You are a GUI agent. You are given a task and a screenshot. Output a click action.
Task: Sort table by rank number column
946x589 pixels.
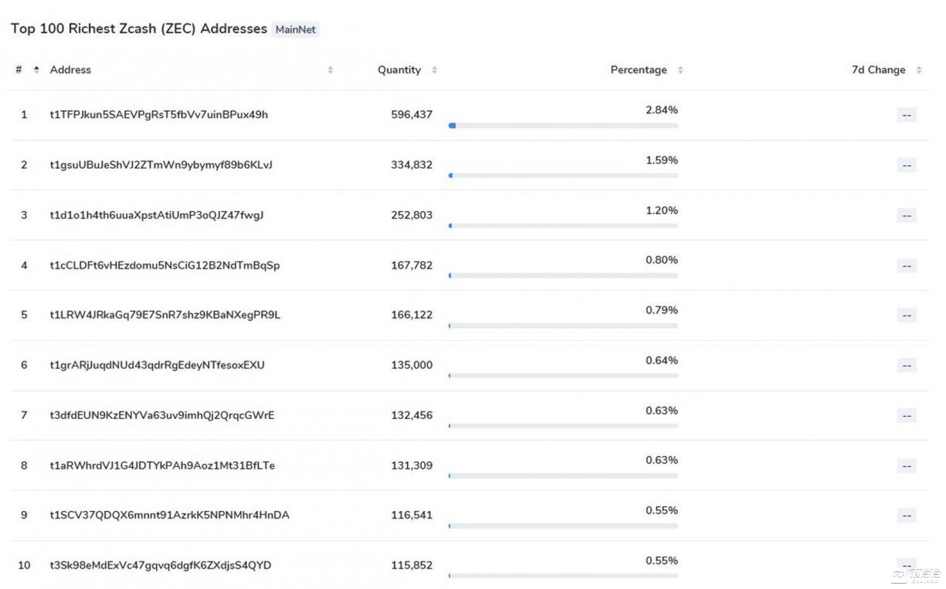click(36, 70)
